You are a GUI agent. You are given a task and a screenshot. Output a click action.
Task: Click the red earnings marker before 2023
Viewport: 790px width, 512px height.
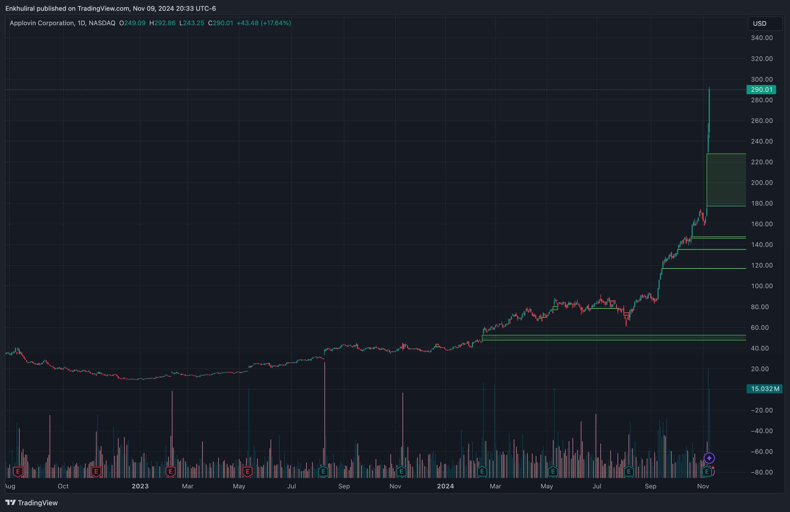point(96,471)
